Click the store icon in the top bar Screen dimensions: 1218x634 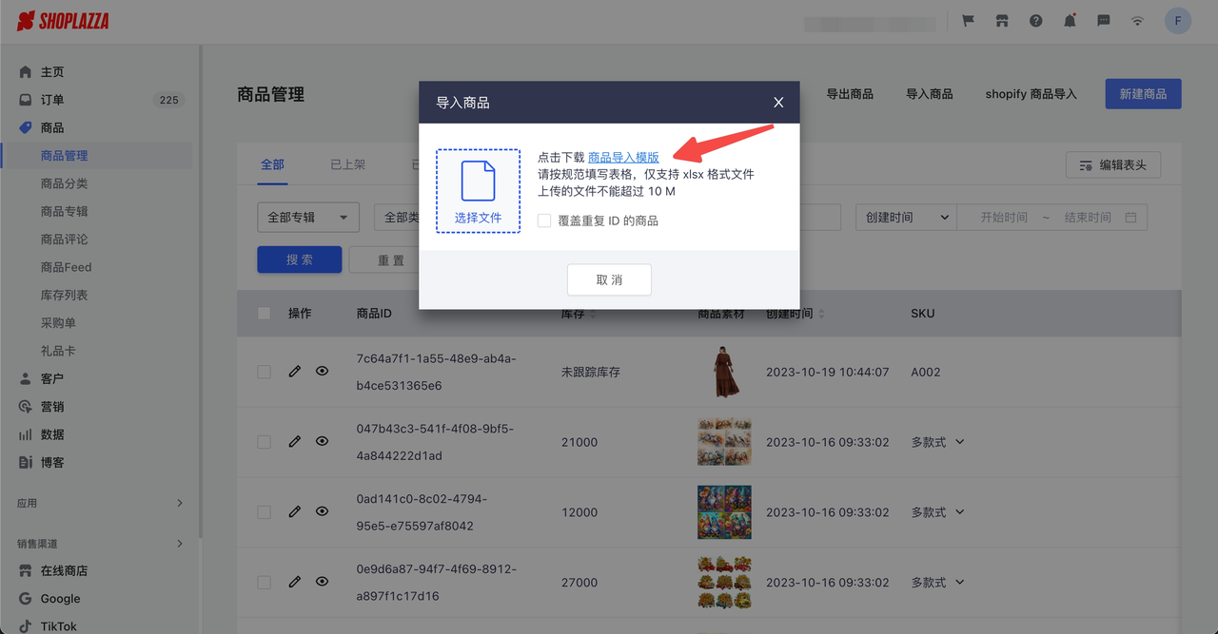coord(1001,20)
